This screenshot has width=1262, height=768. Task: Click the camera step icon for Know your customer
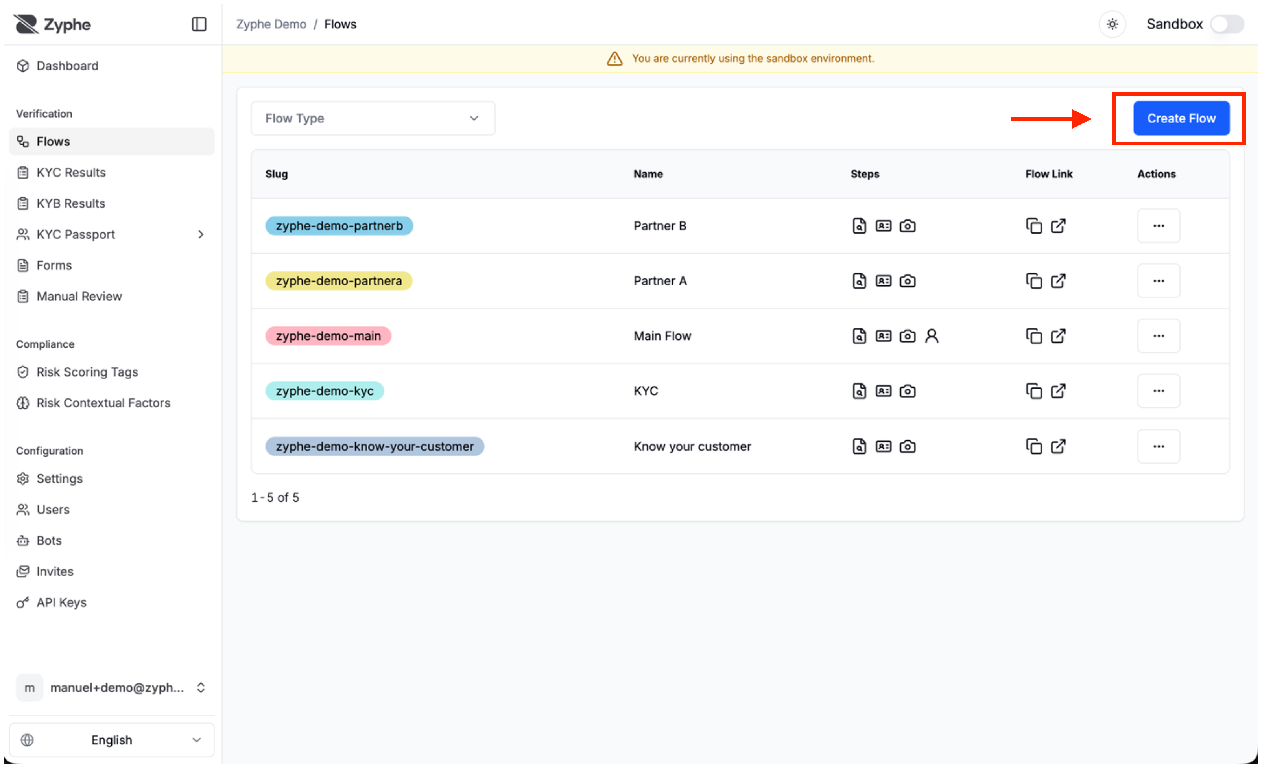tap(907, 446)
